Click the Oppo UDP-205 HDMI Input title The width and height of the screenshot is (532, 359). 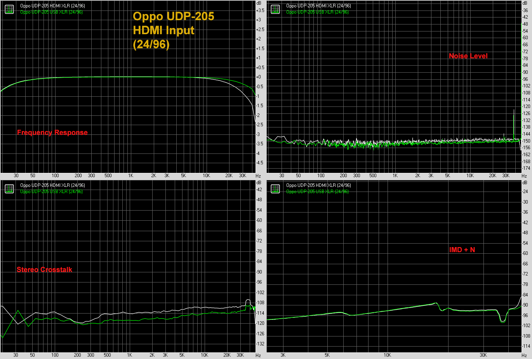click(173, 30)
